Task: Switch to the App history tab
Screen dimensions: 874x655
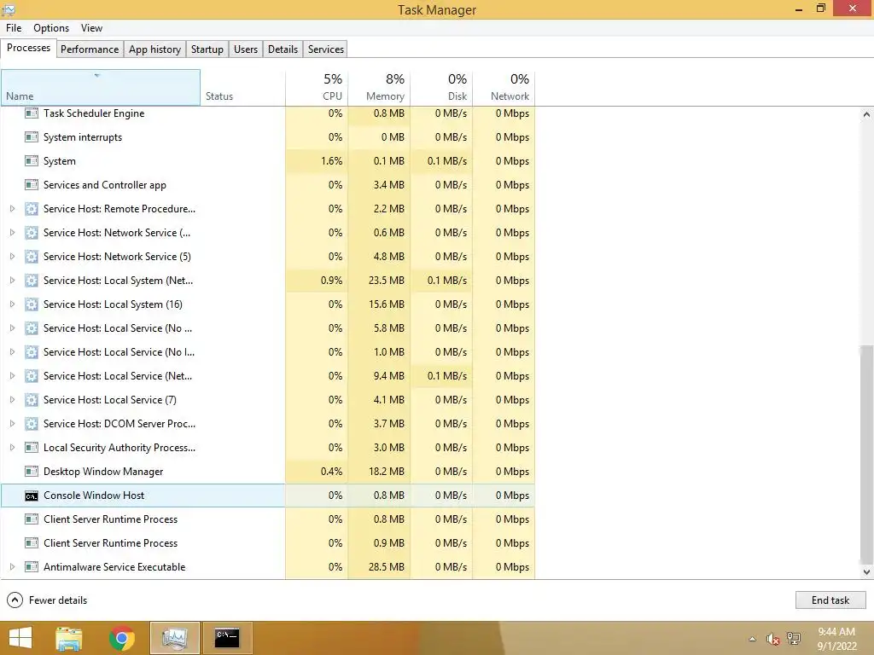Action: coord(155,49)
